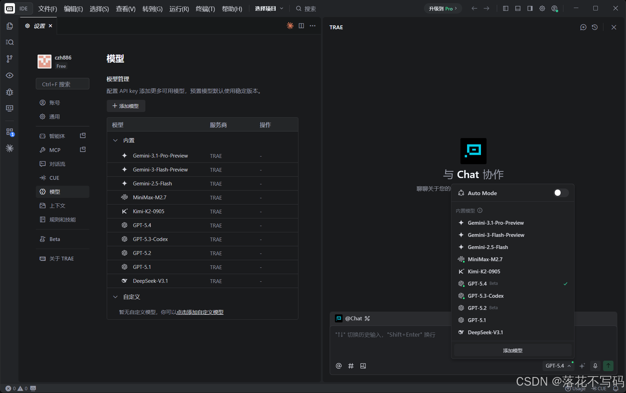Open settings gear in title bar
This screenshot has width=626, height=393.
click(542, 8)
